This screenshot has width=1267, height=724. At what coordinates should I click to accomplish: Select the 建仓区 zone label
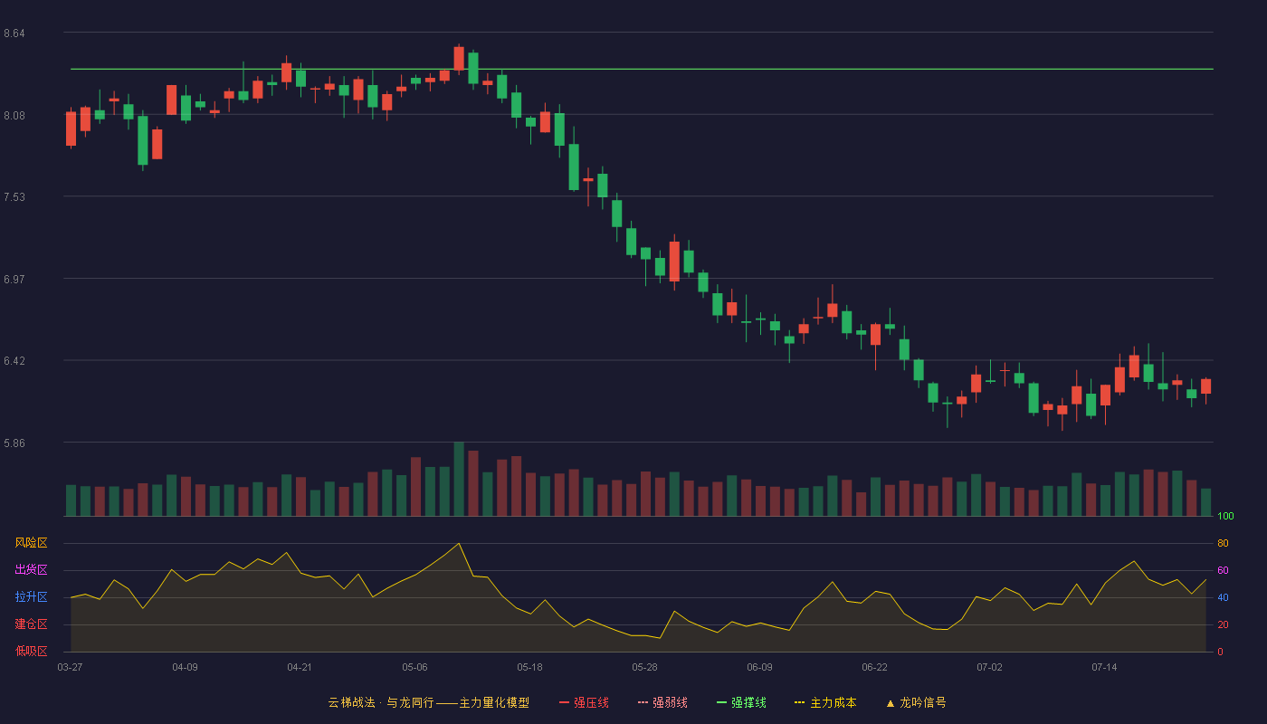pos(31,624)
